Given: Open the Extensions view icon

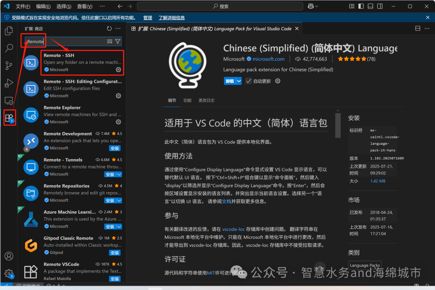Looking at the screenshot, I should 9,118.
